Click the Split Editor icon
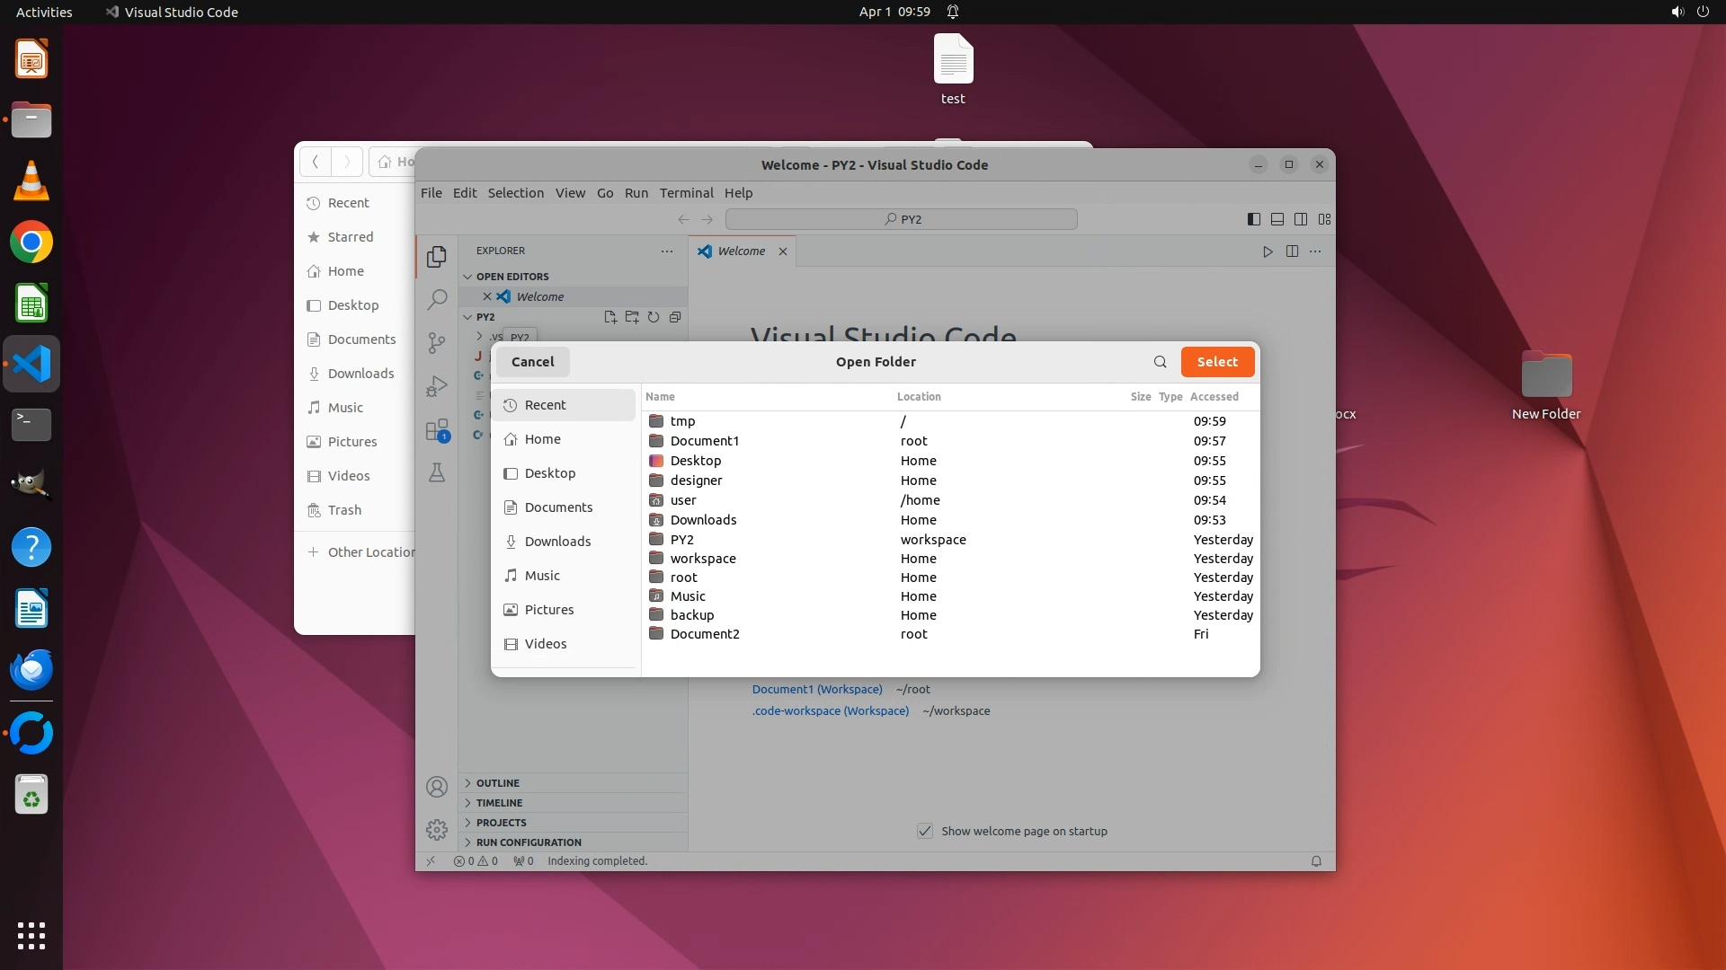Image resolution: width=1726 pixels, height=970 pixels. tap(1292, 251)
